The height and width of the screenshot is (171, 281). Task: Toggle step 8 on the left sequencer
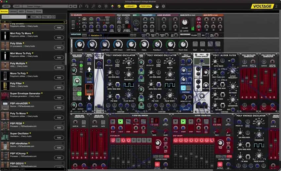(149, 140)
